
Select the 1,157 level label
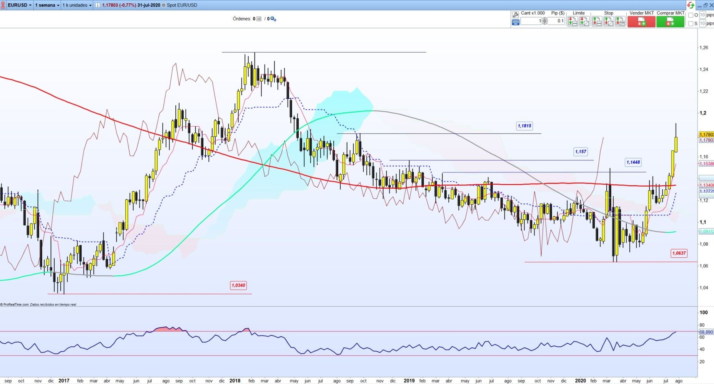581,152
